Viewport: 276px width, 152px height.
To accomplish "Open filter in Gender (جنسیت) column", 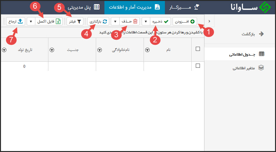I will [52, 50].
